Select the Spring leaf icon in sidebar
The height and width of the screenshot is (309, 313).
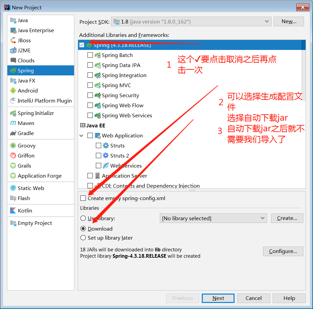click(x=13, y=70)
